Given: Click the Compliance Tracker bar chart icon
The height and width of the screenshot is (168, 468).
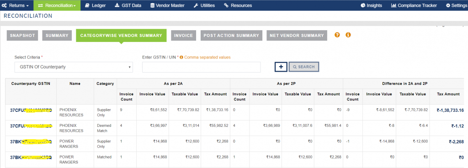Looking at the screenshot, I should [394, 5].
